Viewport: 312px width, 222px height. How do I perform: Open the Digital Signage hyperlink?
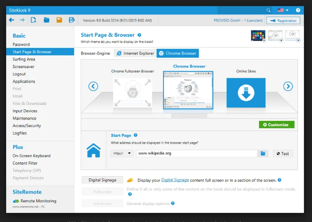(175, 180)
